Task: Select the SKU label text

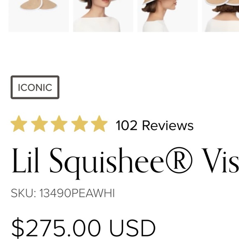Action: [23, 193]
